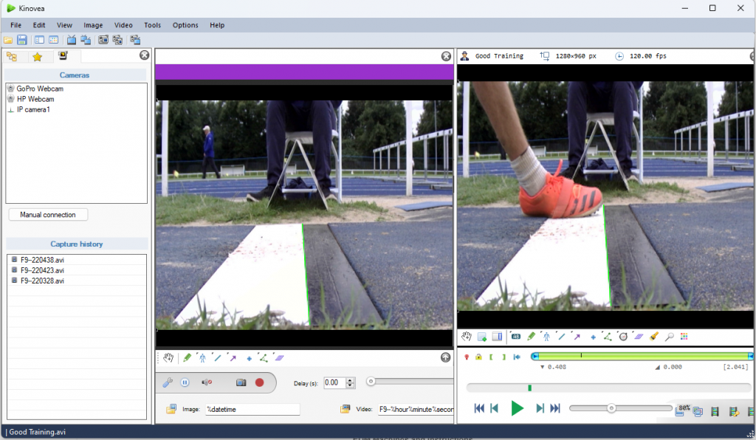Screen dimensions: 756x440
Task: Play the Good Training video
Action: click(517, 408)
